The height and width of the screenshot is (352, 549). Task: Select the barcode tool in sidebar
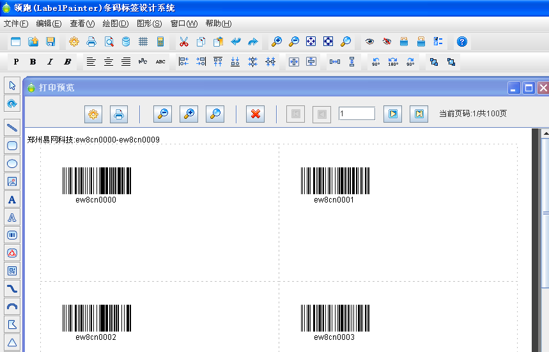[12, 235]
